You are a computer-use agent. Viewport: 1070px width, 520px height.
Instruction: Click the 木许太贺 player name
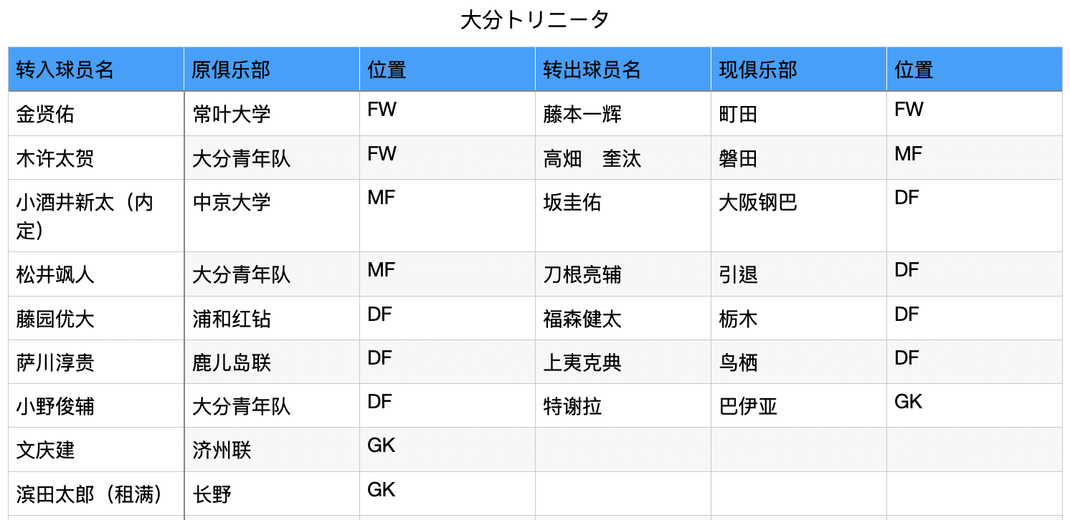click(55, 158)
